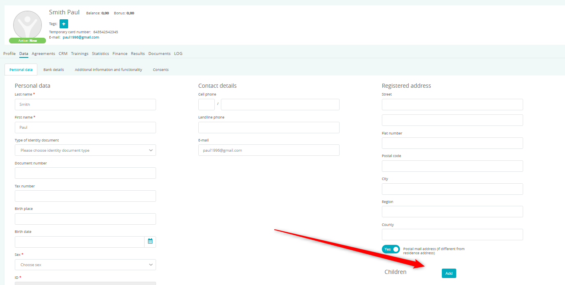Focus the First name input field

point(85,128)
